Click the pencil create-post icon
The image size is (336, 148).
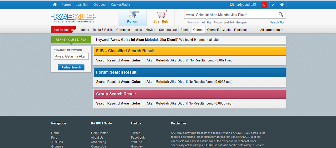coord(274,4)
